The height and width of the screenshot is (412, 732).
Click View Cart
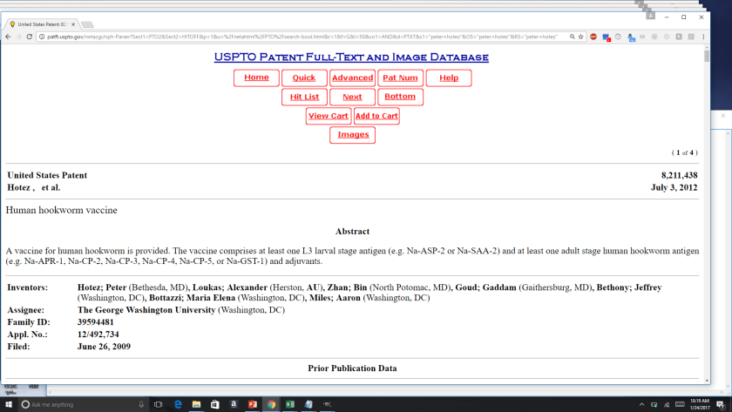click(x=329, y=116)
